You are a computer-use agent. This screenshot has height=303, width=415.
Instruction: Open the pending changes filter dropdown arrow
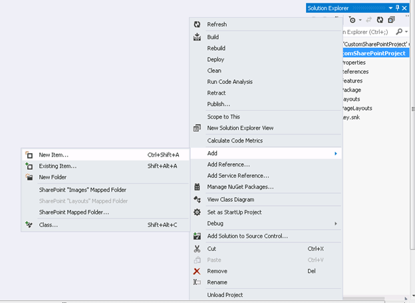(x=360, y=20)
